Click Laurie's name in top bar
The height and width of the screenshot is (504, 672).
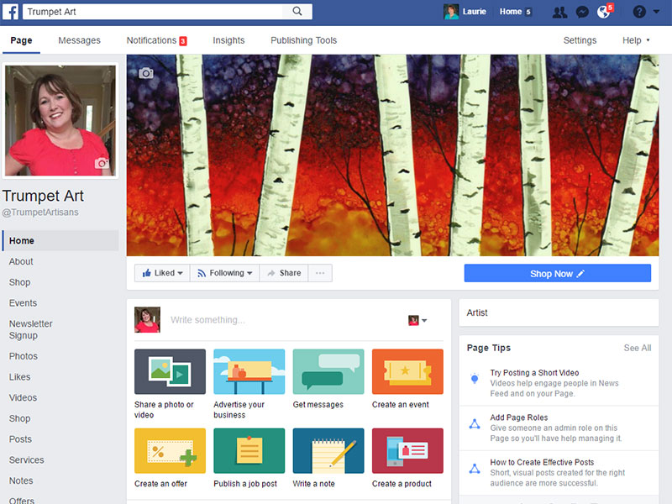[474, 12]
